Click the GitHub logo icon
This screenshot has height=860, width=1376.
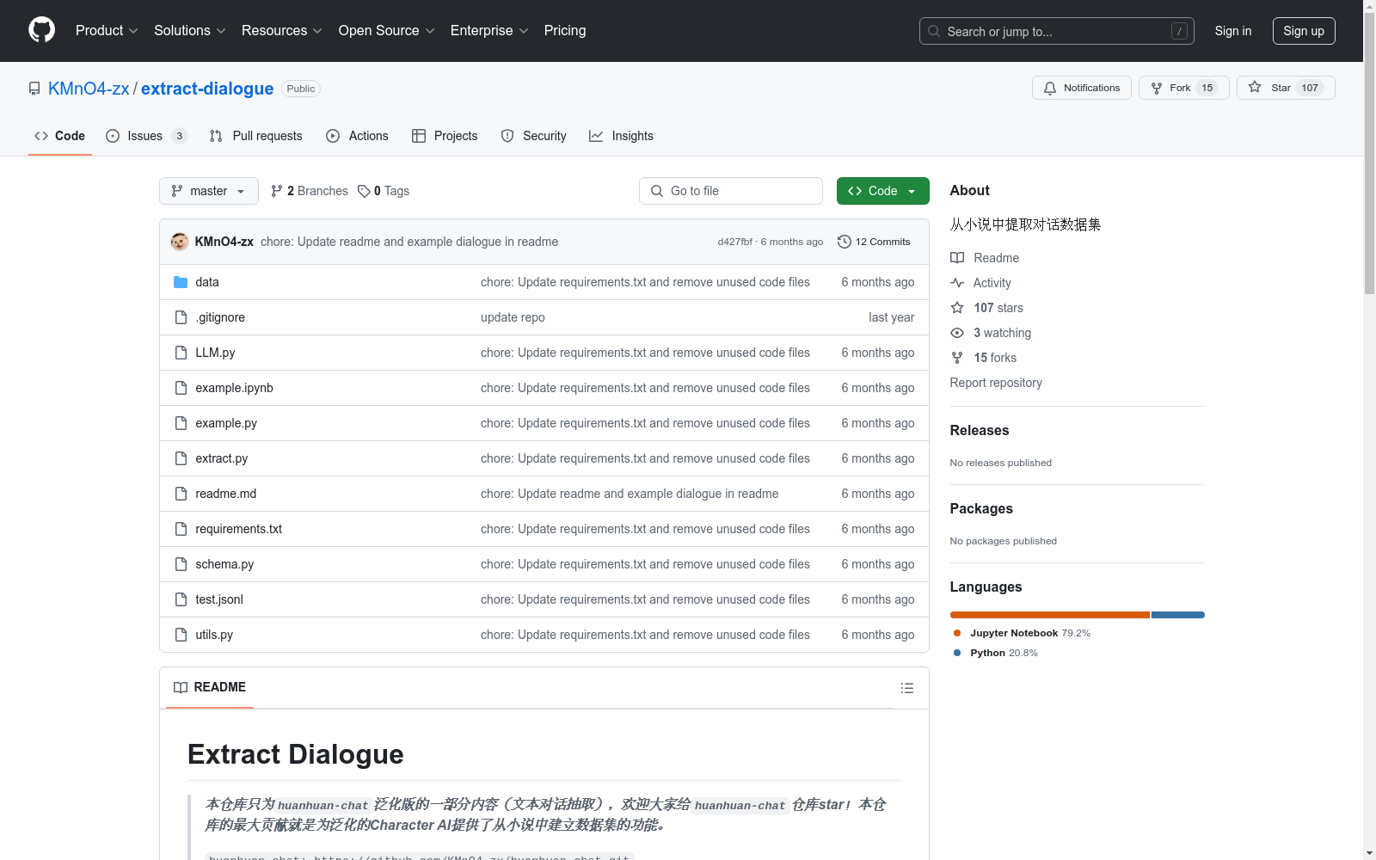point(41,30)
